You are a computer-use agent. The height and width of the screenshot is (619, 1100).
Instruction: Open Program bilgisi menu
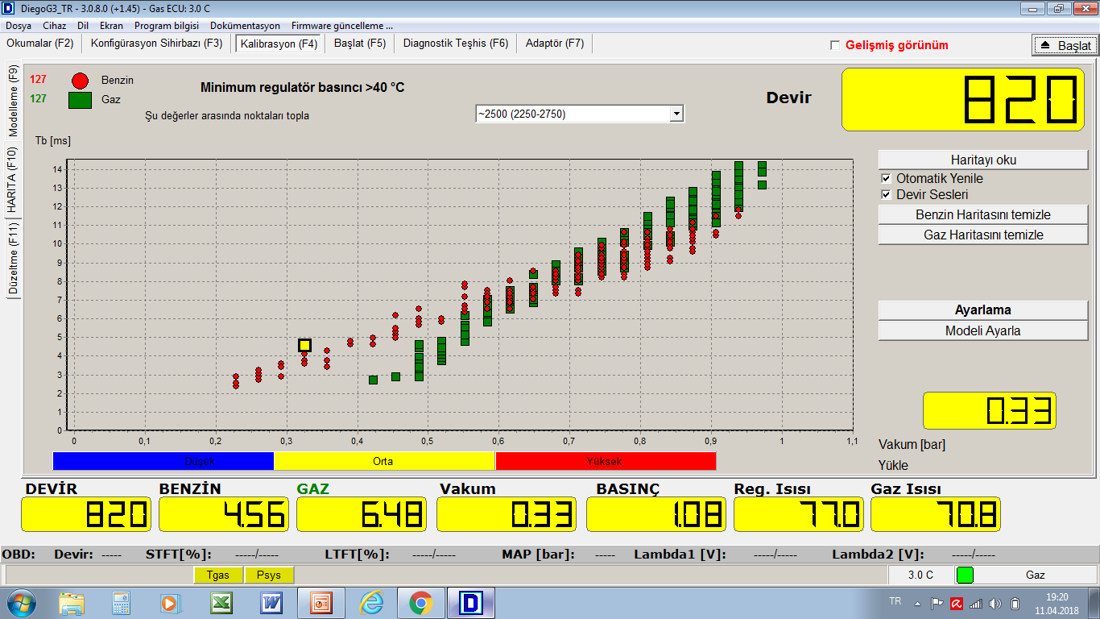coord(167,26)
